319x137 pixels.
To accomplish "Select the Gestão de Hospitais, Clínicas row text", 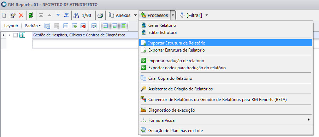I will pyautogui.click(x=79, y=35).
